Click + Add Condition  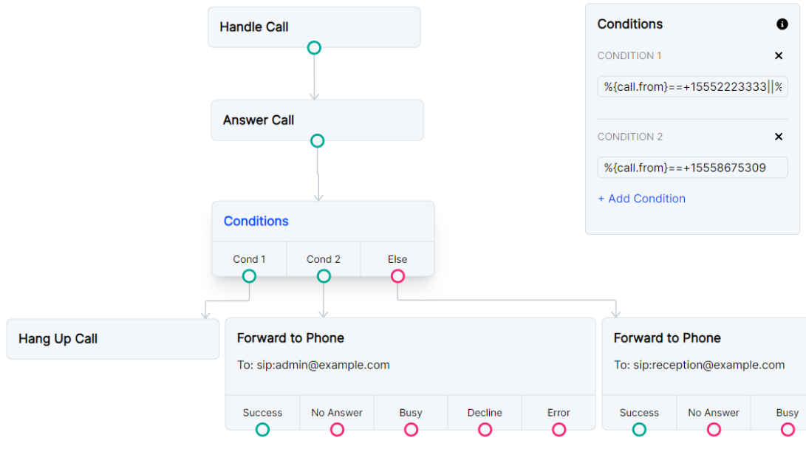(x=641, y=198)
